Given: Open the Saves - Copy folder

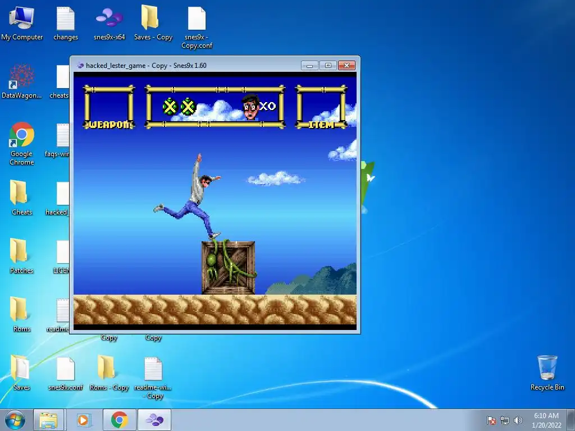Looking at the screenshot, I should [153, 22].
